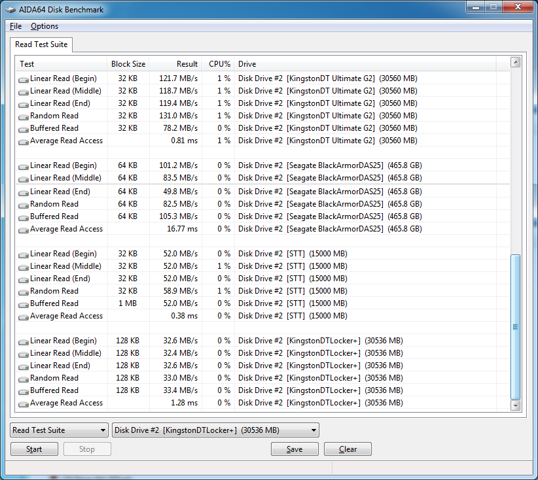The image size is (538, 480).
Task: Click drive icon of 119.4 MB/s Linear Read (End)
Action: tap(24, 105)
